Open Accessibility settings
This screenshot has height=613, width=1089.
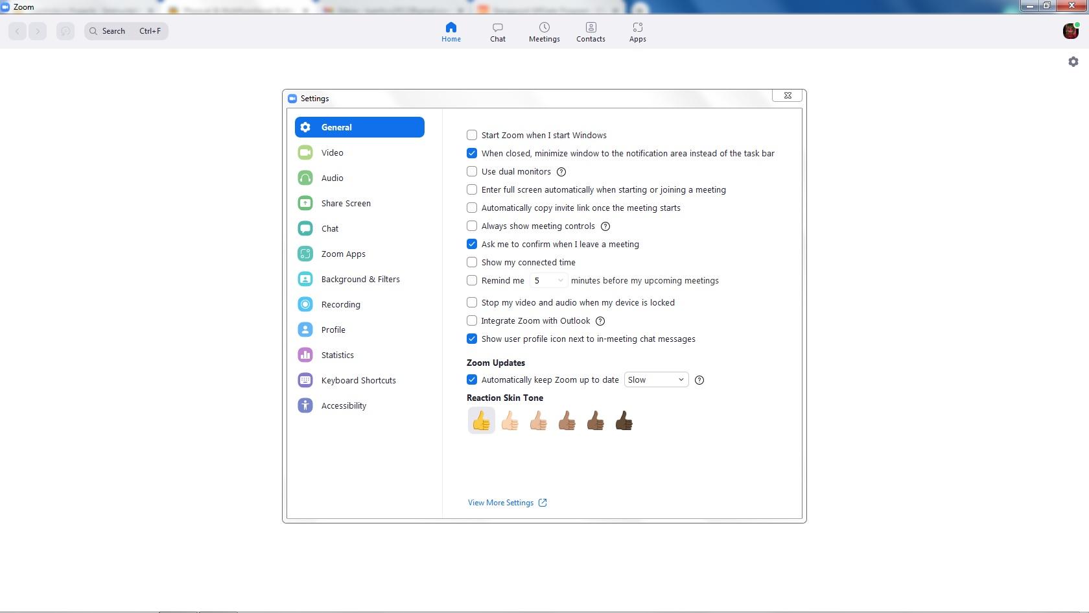pyautogui.click(x=360, y=405)
